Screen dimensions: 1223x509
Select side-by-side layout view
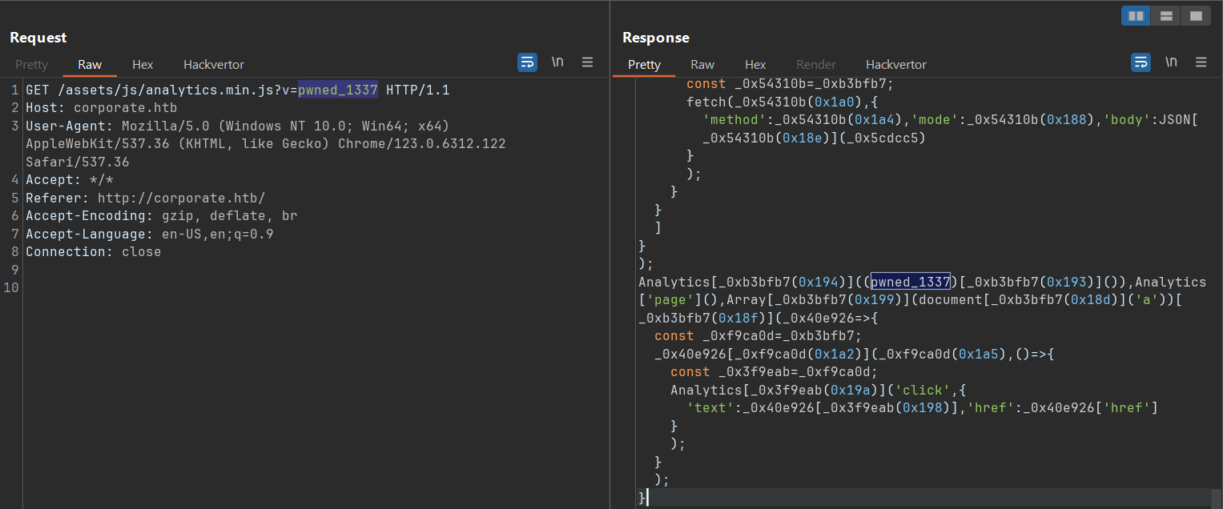pos(1136,16)
